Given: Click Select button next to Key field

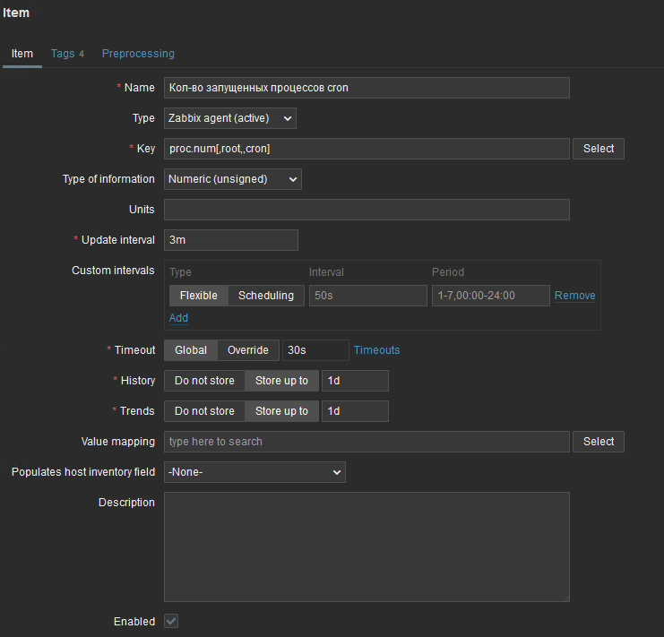Looking at the screenshot, I should pos(599,149).
